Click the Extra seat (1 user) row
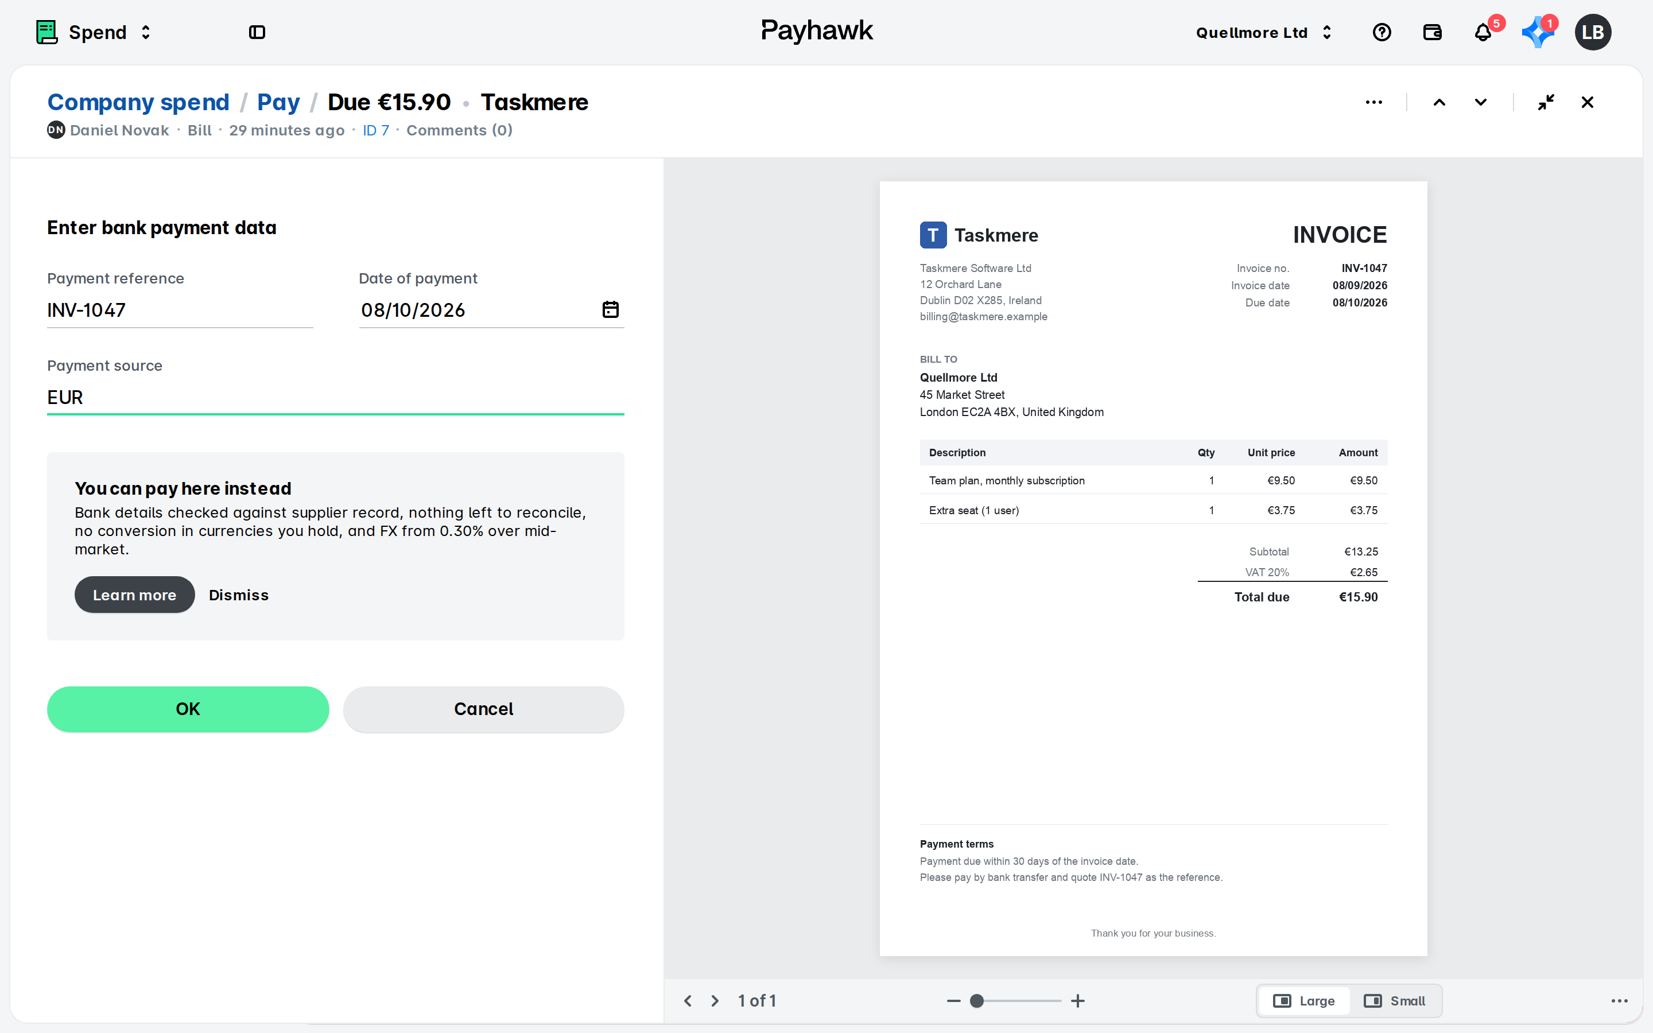 [x=1154, y=510]
